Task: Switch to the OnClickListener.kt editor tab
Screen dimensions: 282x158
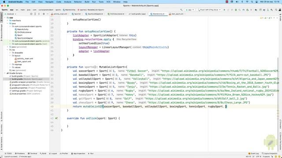Action: coord(117,14)
